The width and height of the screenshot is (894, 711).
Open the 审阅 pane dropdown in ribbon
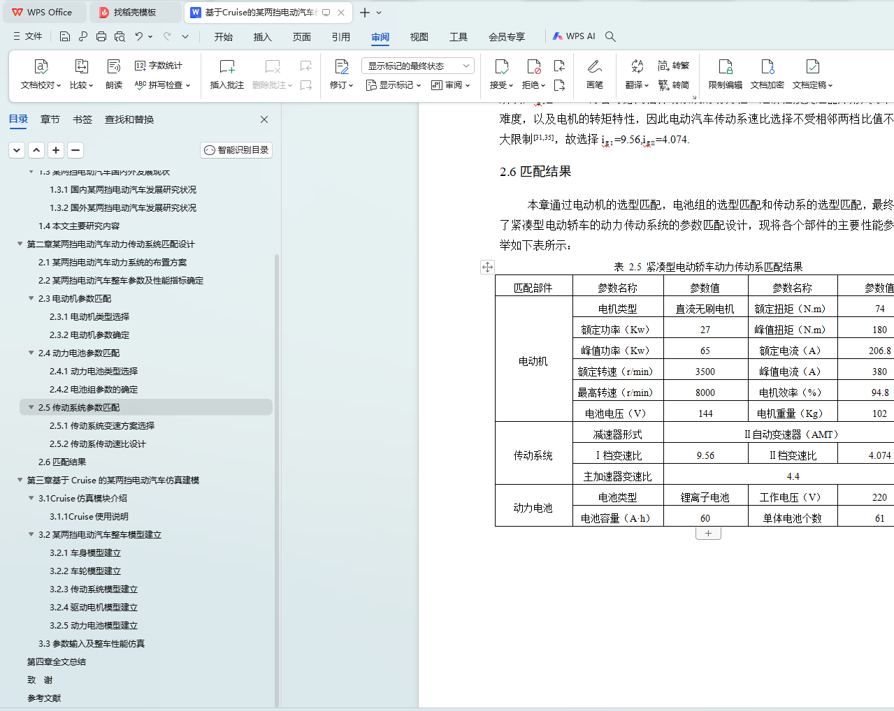(450, 85)
